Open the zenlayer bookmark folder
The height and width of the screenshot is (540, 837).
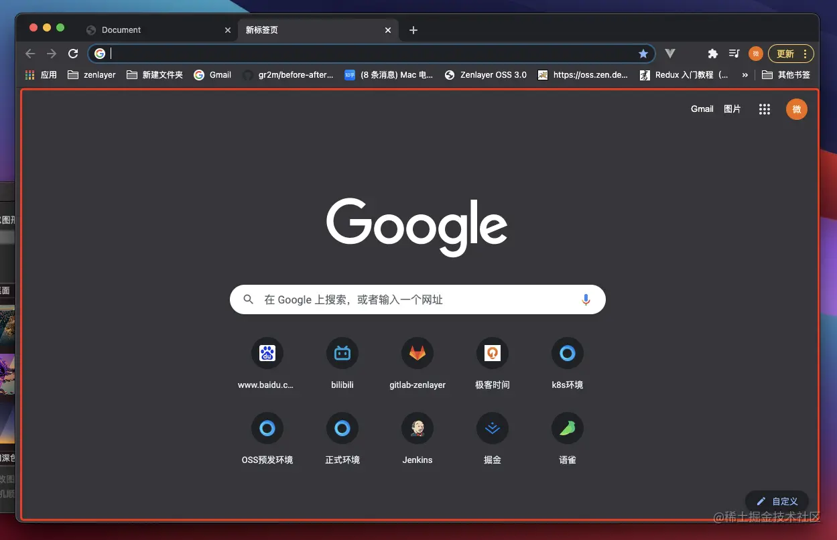click(92, 75)
